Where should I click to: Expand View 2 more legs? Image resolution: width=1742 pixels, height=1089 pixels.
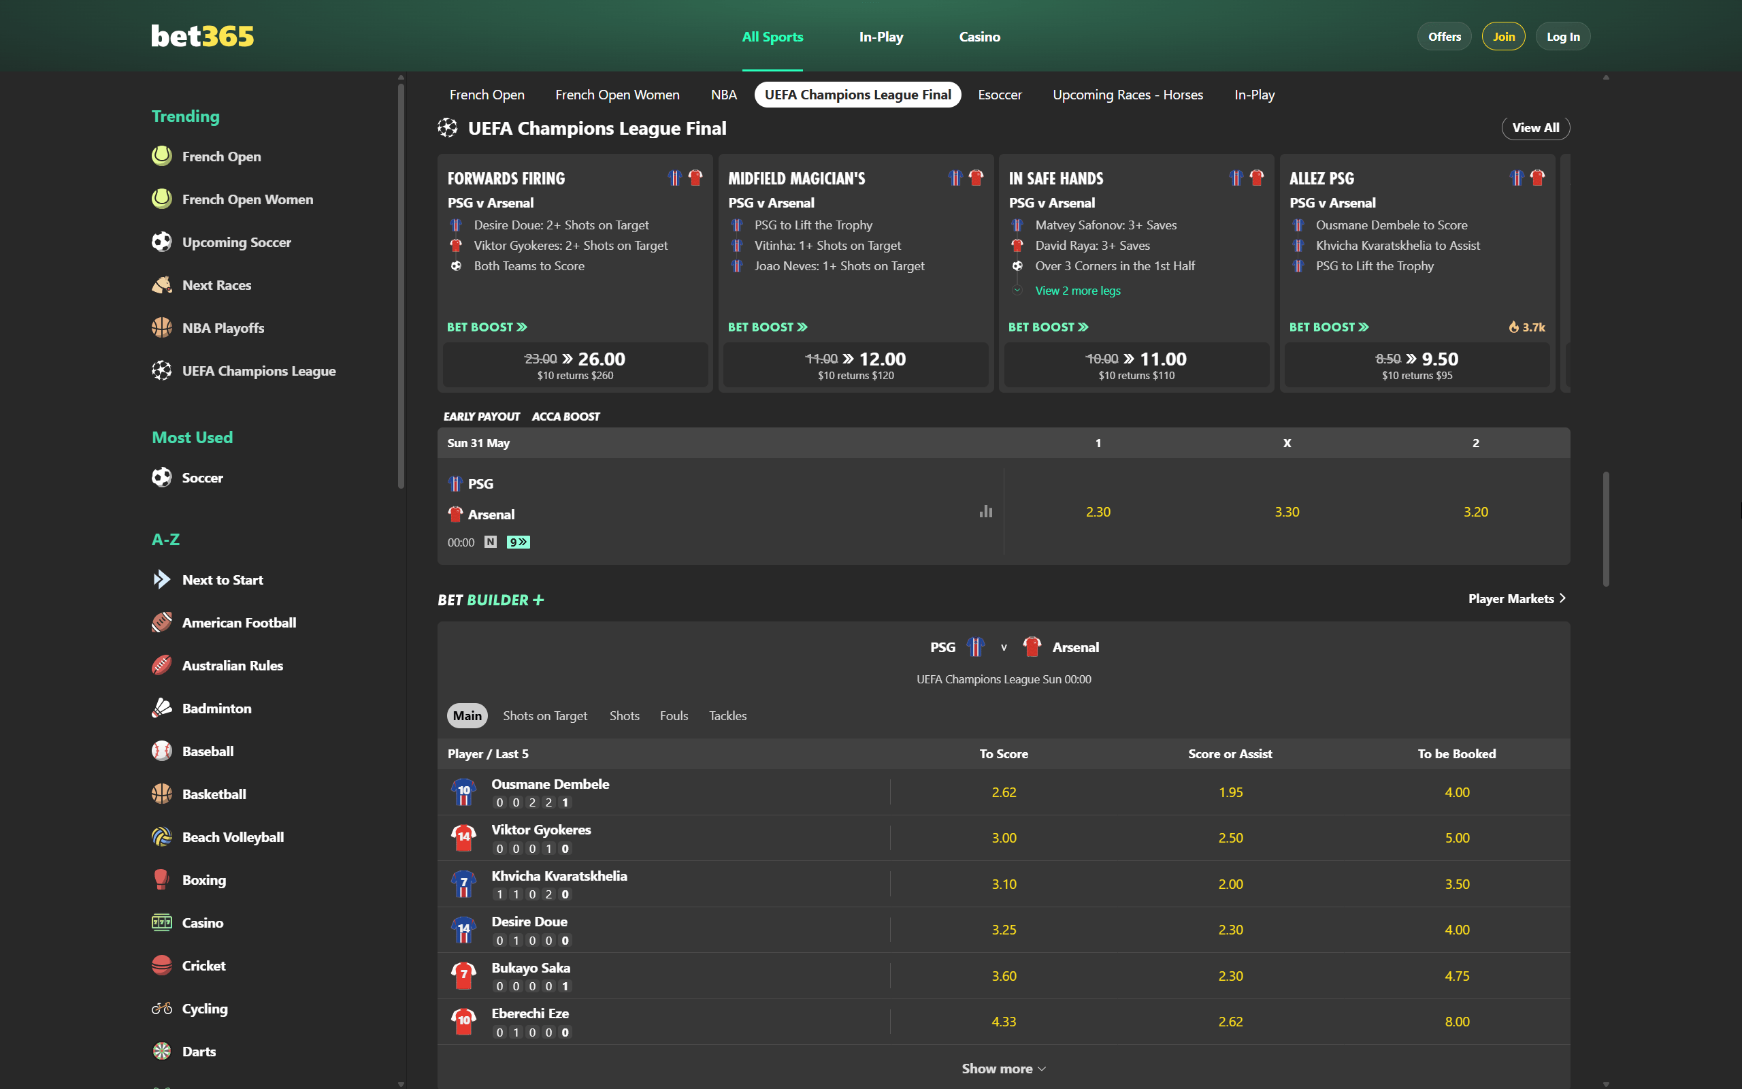(x=1077, y=290)
